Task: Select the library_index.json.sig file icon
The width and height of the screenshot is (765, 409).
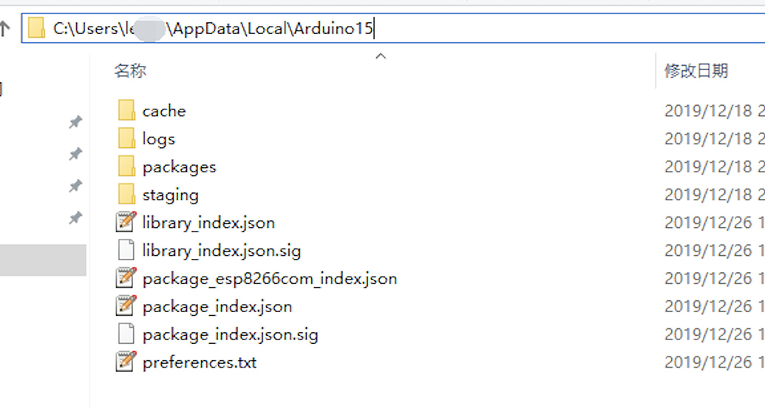Action: pyautogui.click(x=126, y=251)
